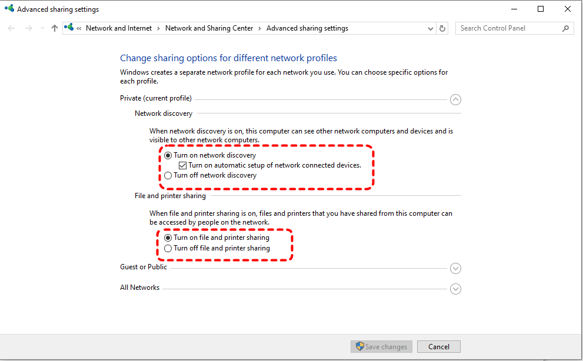
Task: Collapse the Private profile section
Action: (455, 99)
